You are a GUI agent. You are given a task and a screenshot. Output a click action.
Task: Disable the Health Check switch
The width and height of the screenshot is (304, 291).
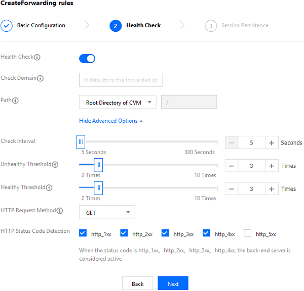(87, 59)
